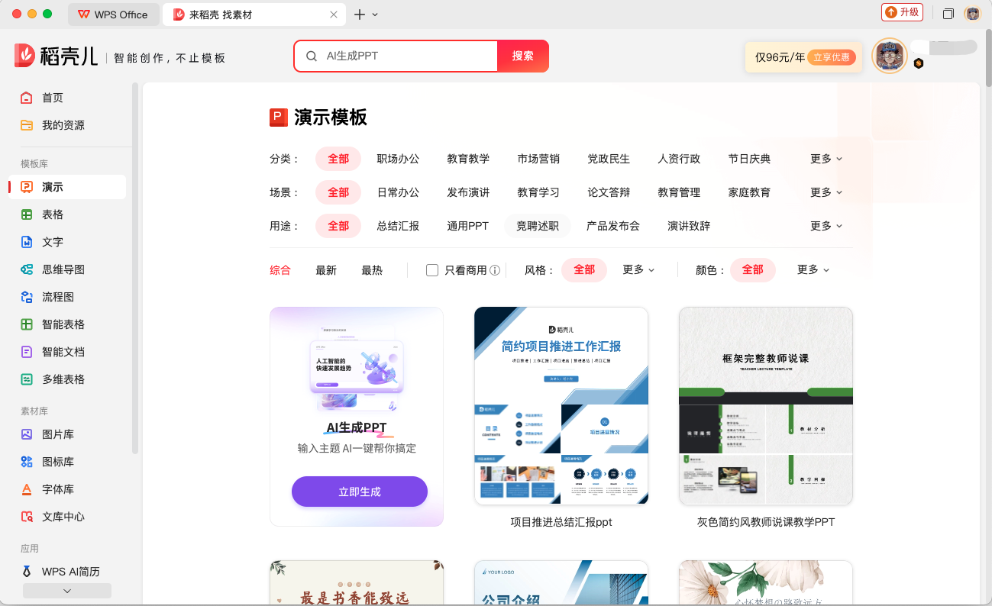Click the sidebar scrollbar
This screenshot has height=606, width=992.
135,267
